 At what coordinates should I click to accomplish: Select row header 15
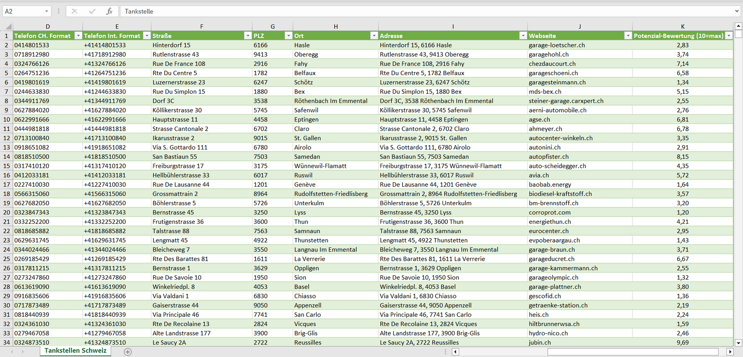7,166
